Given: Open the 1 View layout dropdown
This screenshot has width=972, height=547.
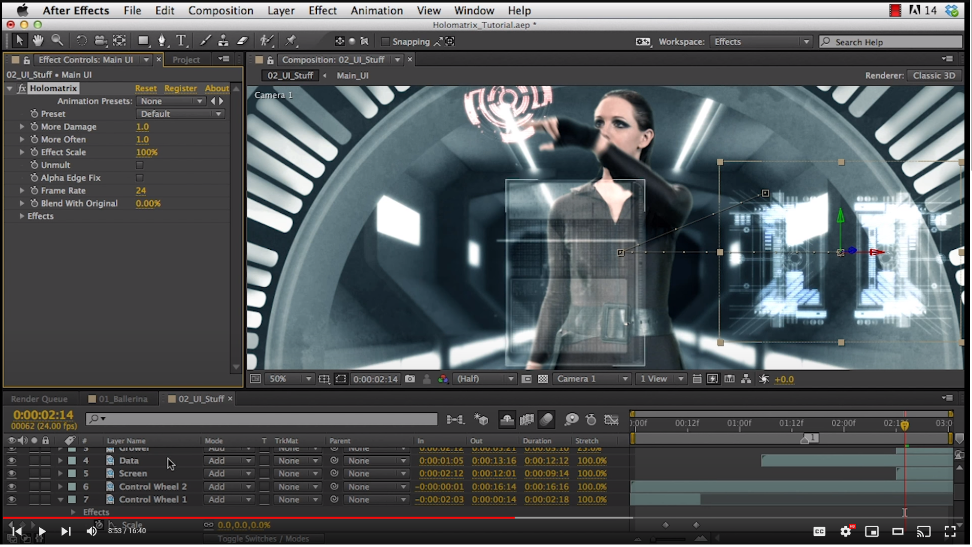Looking at the screenshot, I should pos(661,379).
